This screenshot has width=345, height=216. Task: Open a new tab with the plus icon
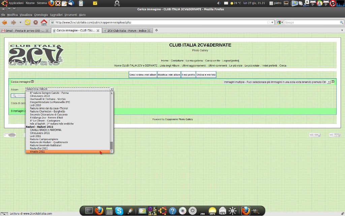point(156,30)
